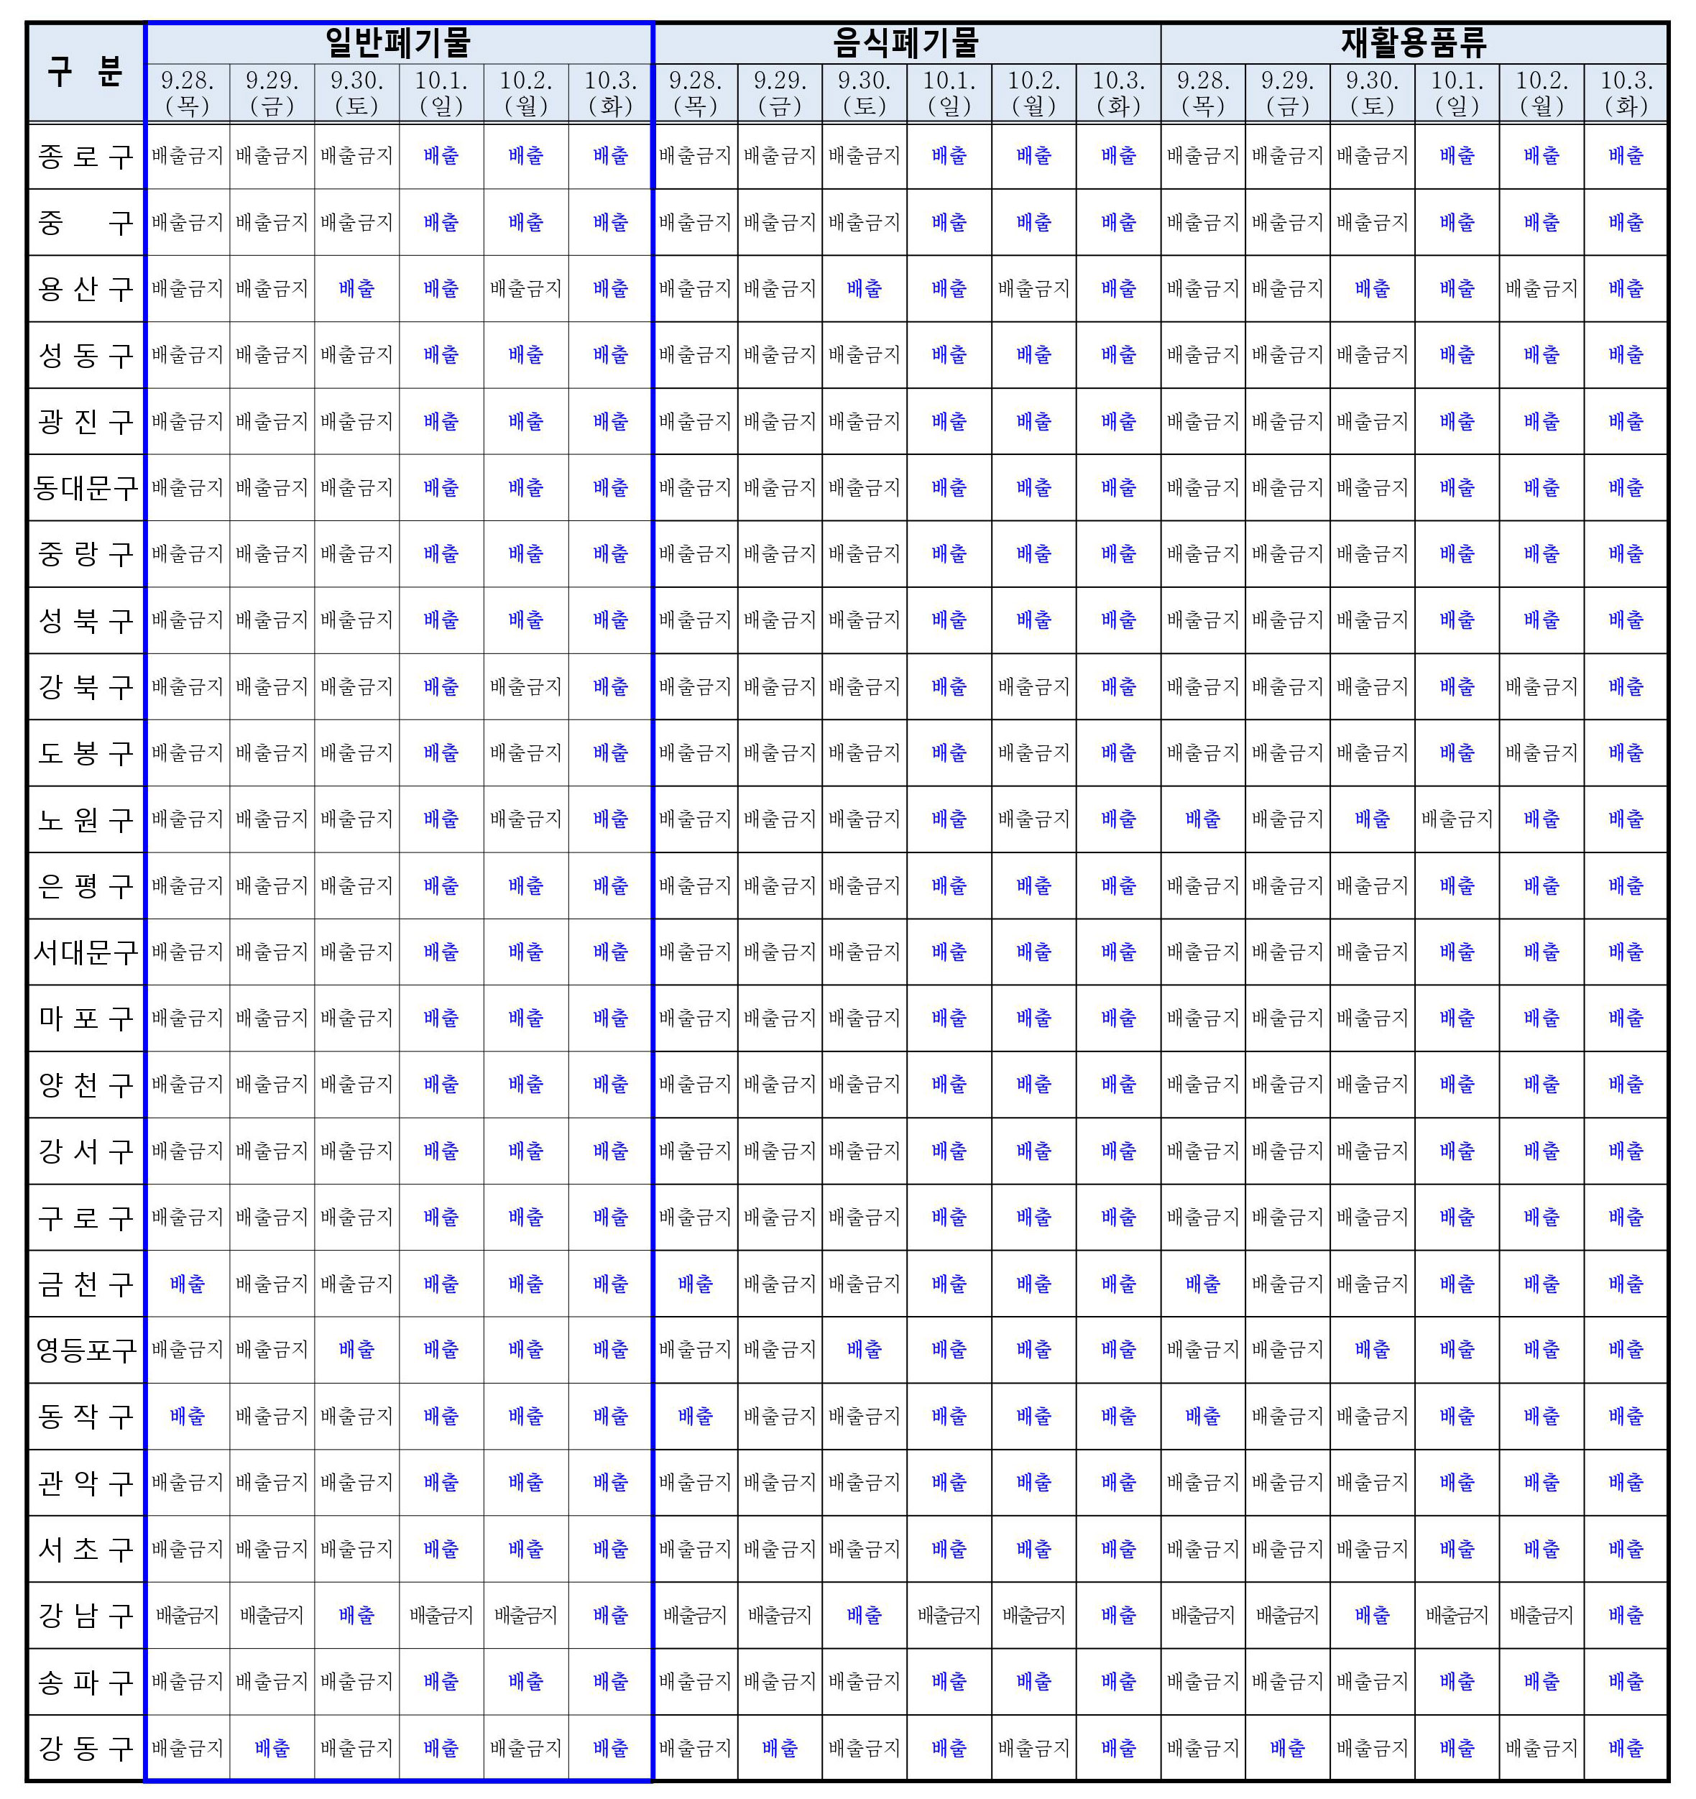Screen dimensions: 1696x1799
Task: Select the 광진구 row label
Action: click(x=86, y=422)
